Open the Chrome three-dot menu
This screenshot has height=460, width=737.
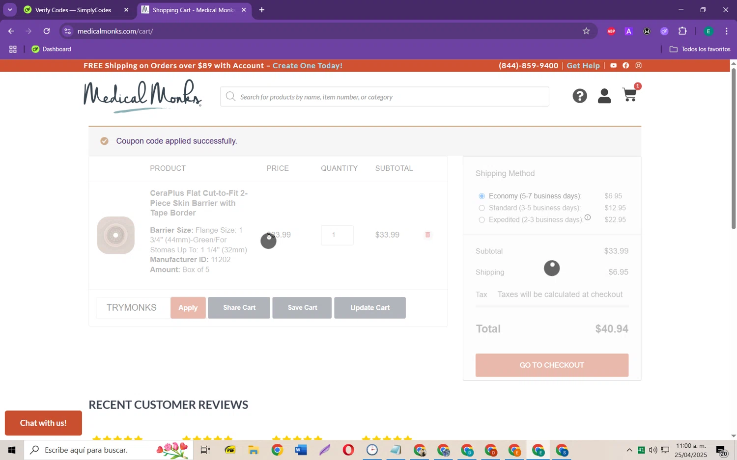[726, 31]
